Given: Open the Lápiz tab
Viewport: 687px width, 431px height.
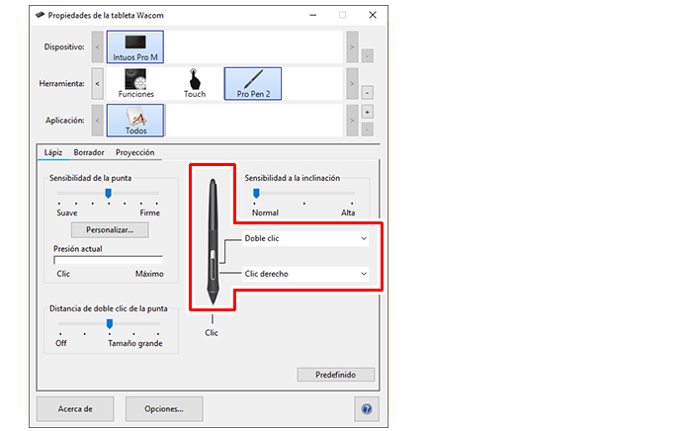Looking at the screenshot, I should tap(52, 152).
